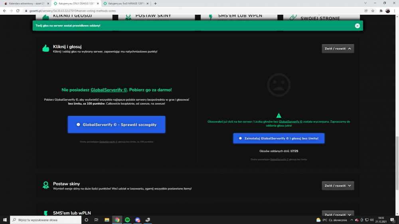Click the Windows taskbar search box
399x224 pixels.
click(46, 220)
